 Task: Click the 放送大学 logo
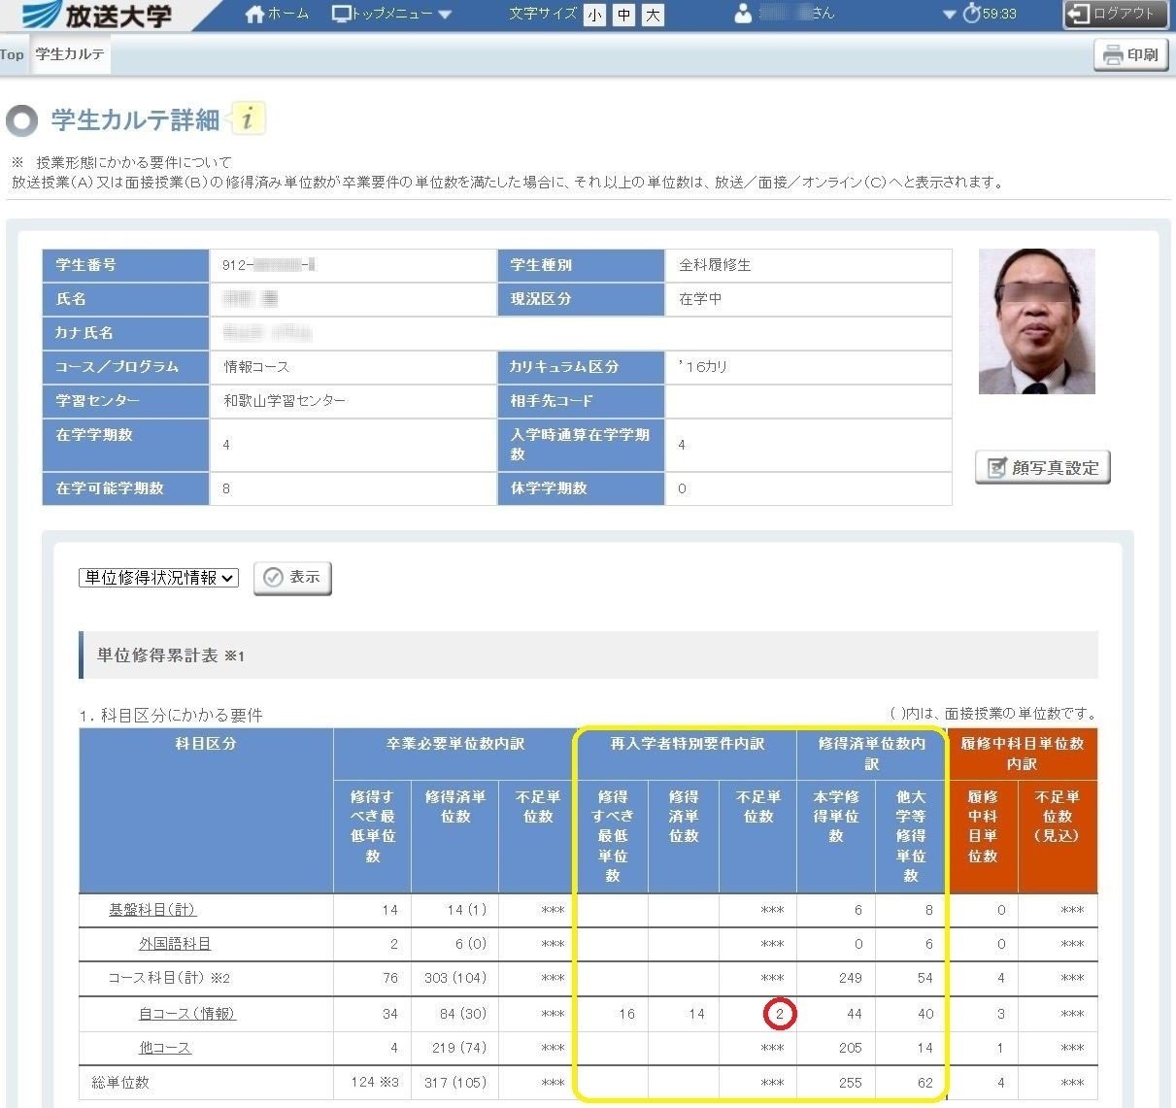pyautogui.click(x=97, y=15)
